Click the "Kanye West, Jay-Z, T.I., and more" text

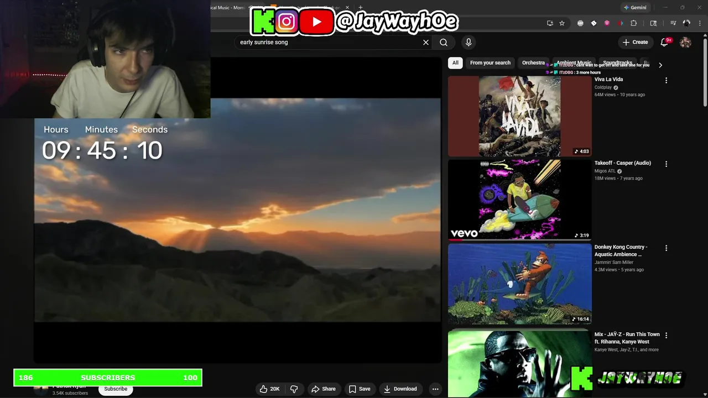tap(627, 349)
